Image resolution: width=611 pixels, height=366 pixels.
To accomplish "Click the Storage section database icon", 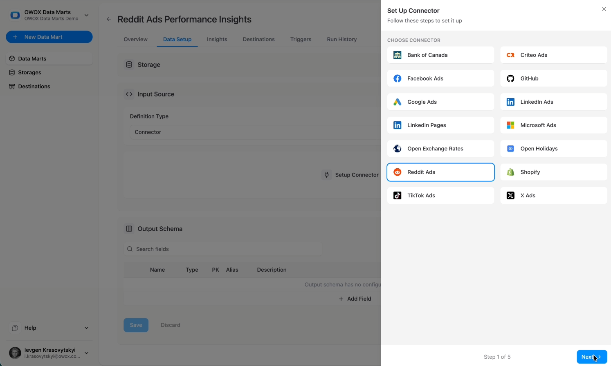I will click(x=129, y=65).
